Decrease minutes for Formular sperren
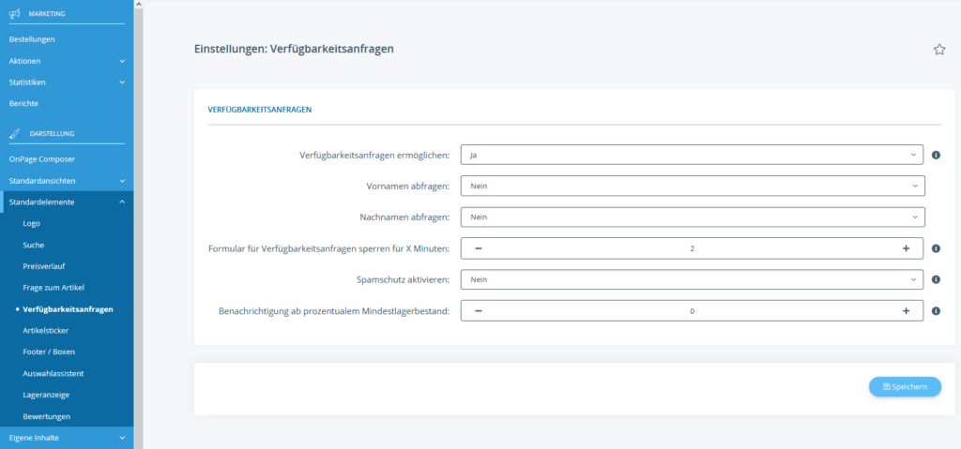The width and height of the screenshot is (961, 449). click(479, 248)
